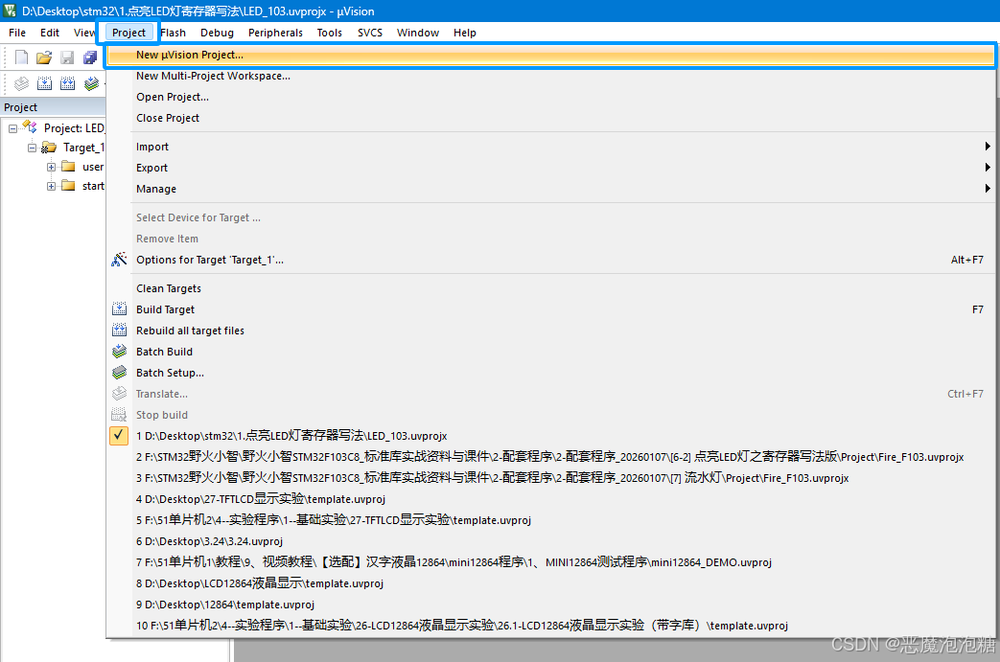
Task: Click the Rebuild icon in the build toolbar
Action: click(x=68, y=83)
